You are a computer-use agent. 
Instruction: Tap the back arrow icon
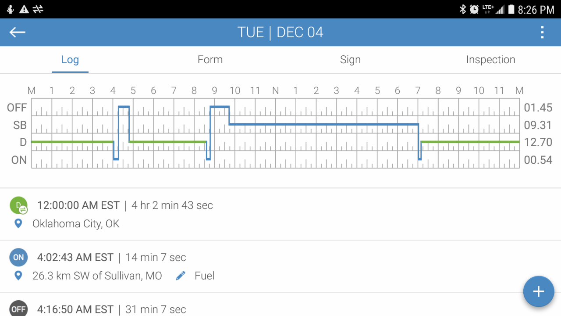point(18,32)
